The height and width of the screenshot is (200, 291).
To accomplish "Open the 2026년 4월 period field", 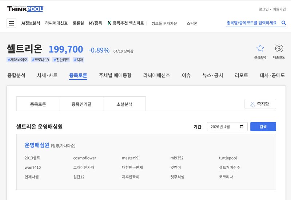I will coord(227,127).
